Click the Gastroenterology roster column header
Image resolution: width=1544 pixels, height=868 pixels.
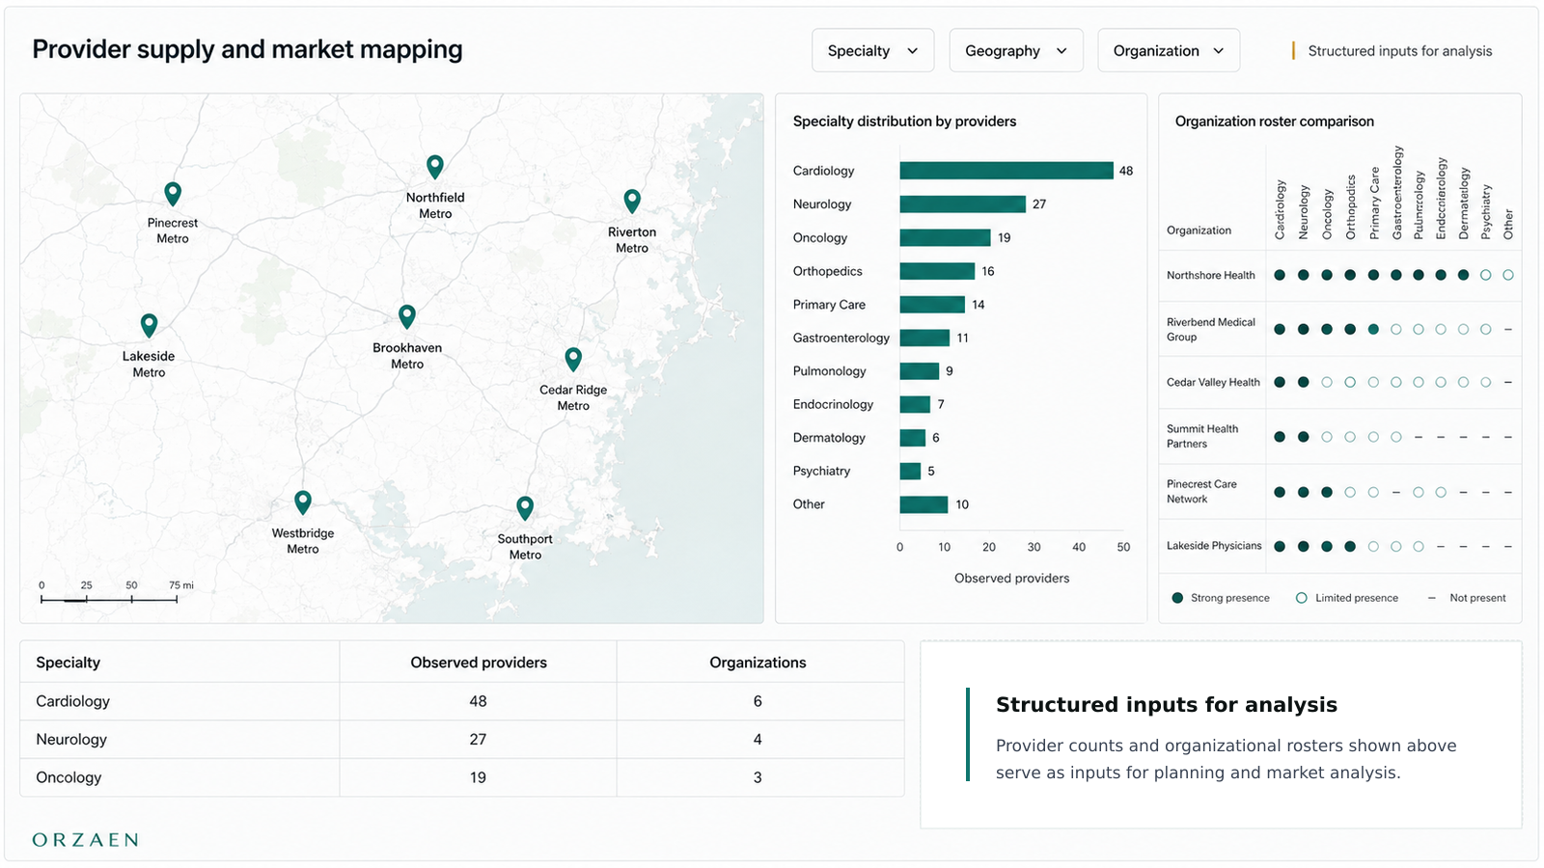click(1397, 193)
